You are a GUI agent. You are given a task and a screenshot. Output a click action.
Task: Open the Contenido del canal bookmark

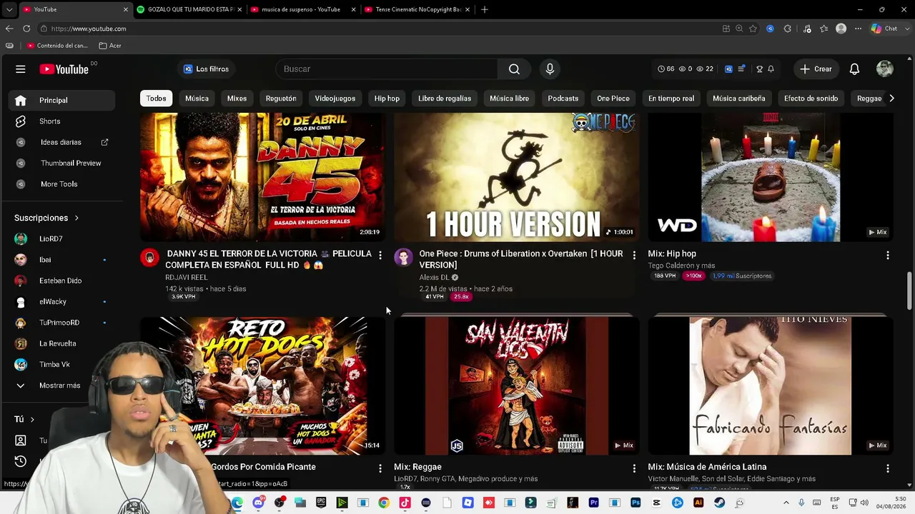click(x=57, y=46)
